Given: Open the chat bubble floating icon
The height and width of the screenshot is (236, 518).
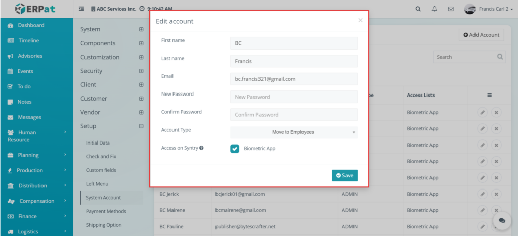Looking at the screenshot, I should tap(502, 220).
